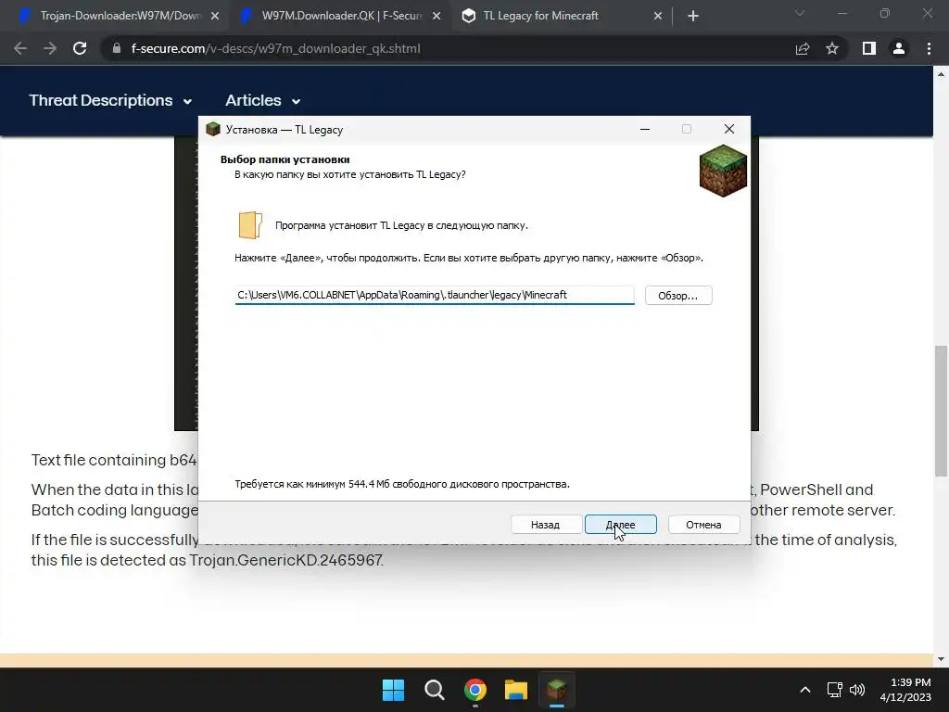Click the Назад (Back) button in installer

(x=545, y=525)
